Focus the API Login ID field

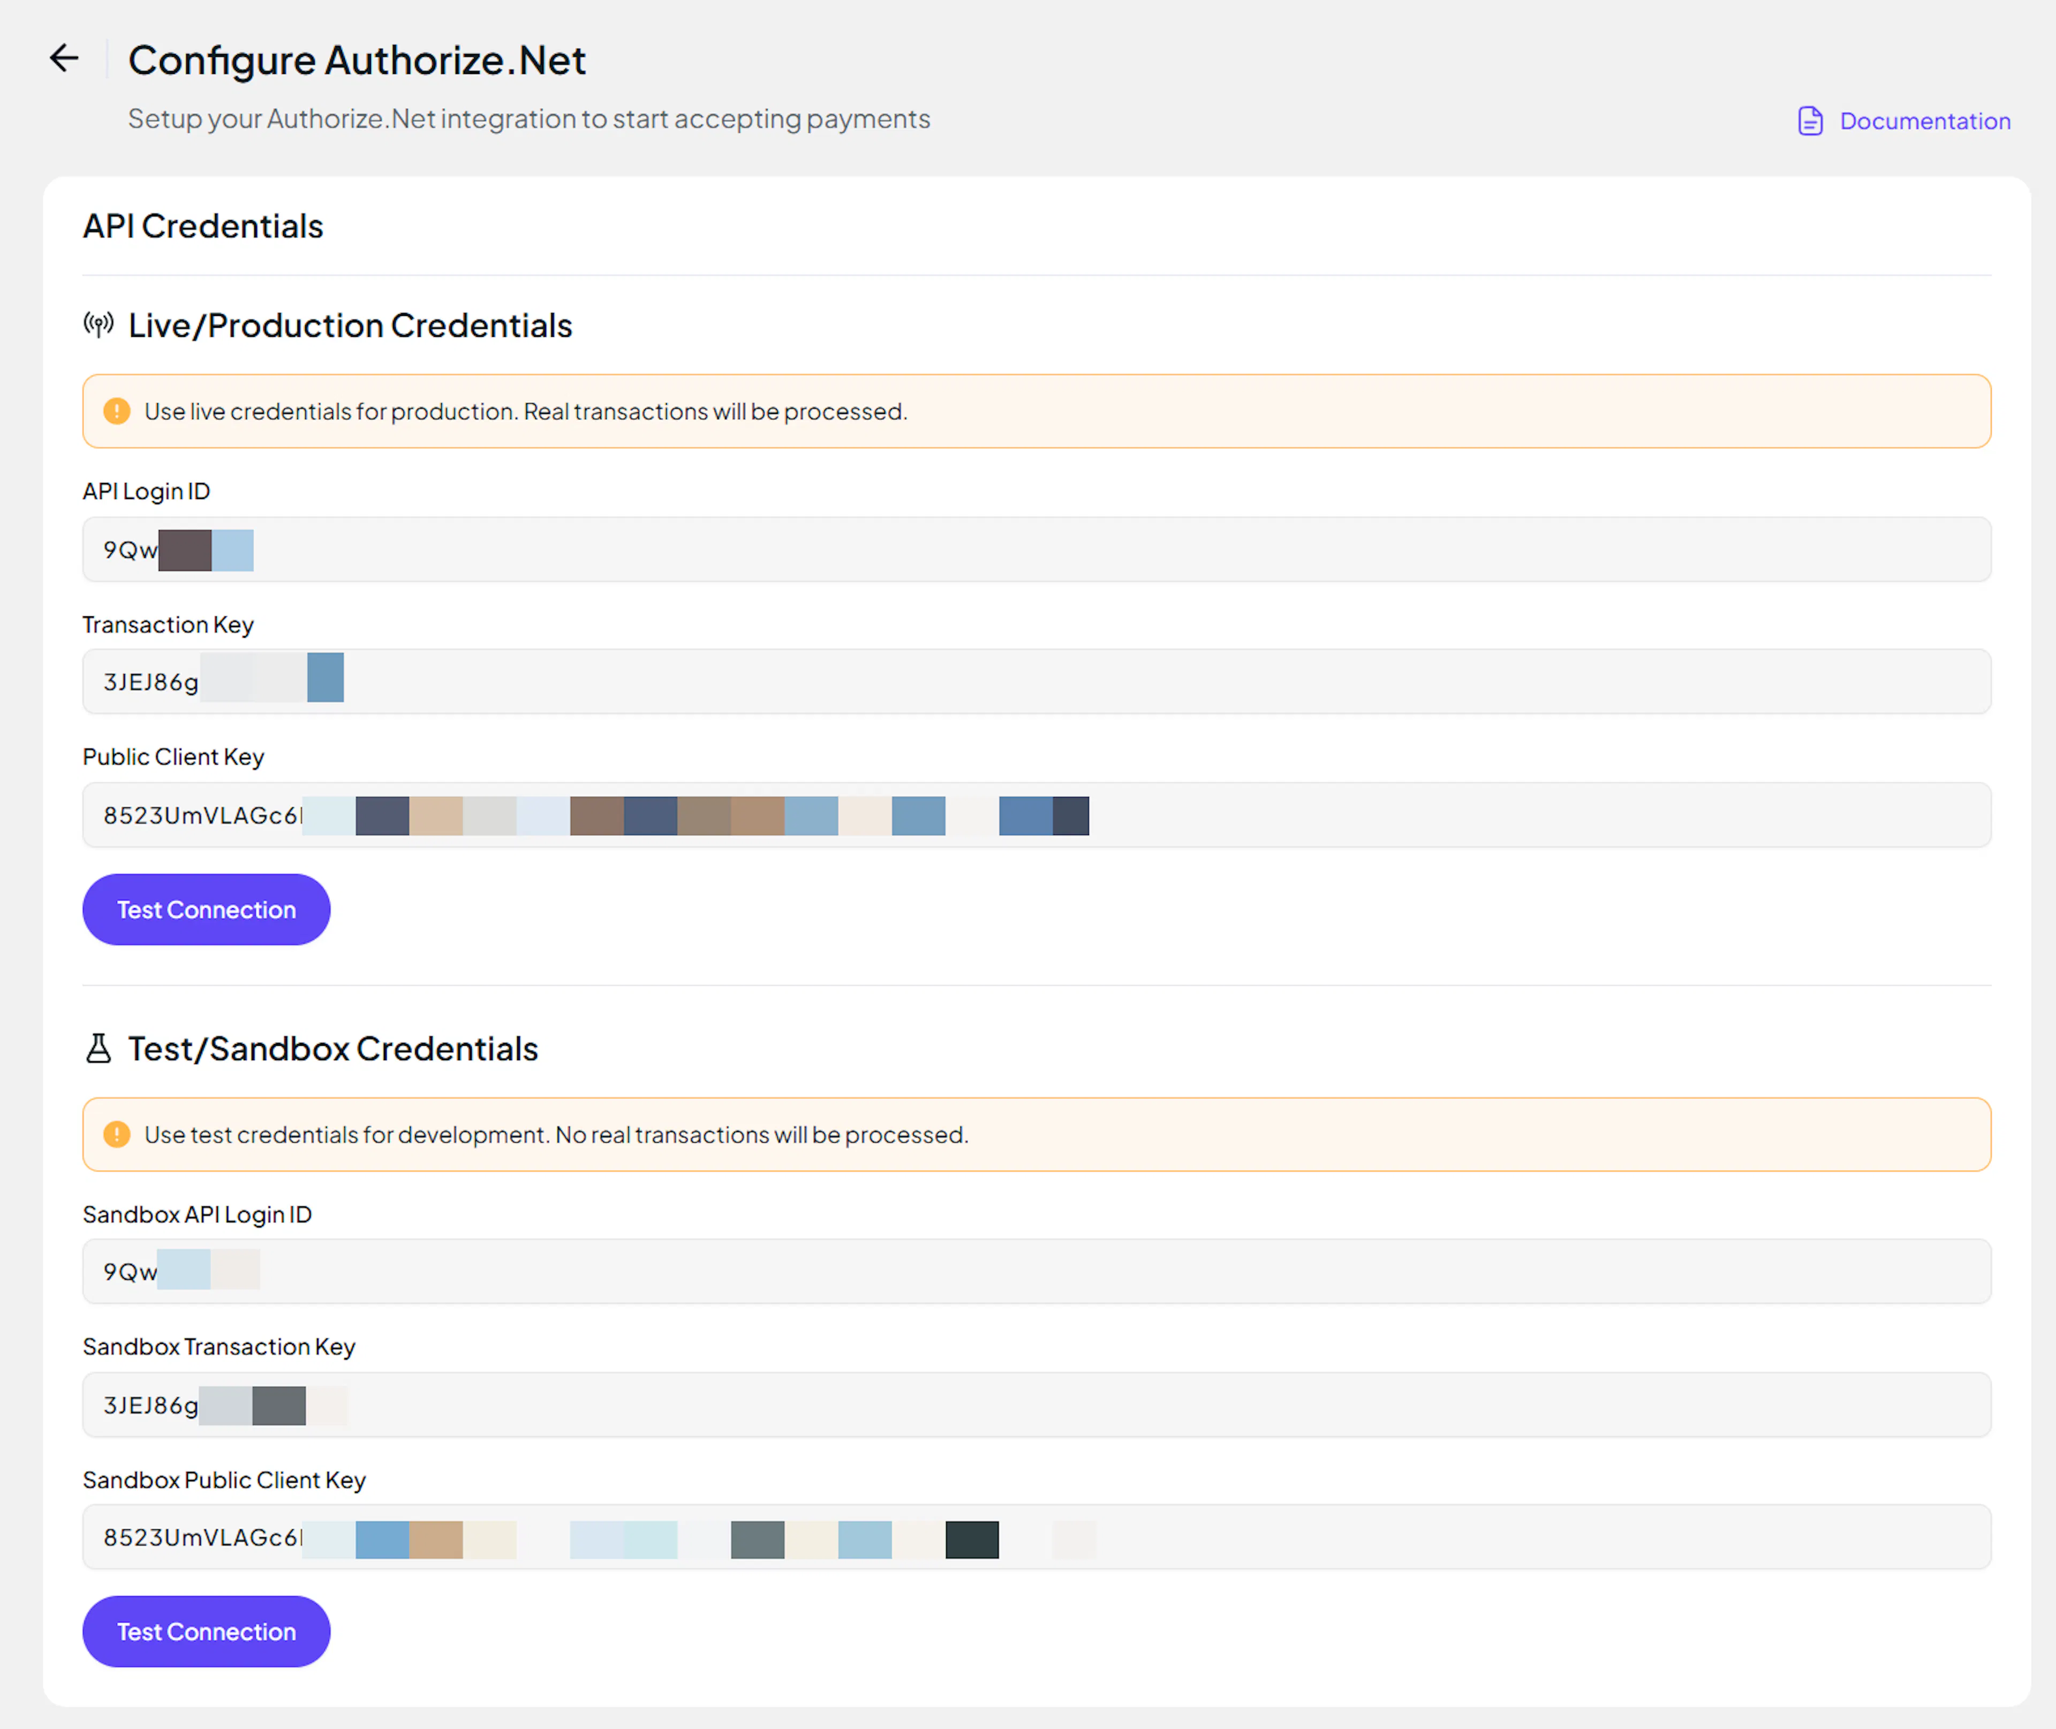tap(1035, 549)
